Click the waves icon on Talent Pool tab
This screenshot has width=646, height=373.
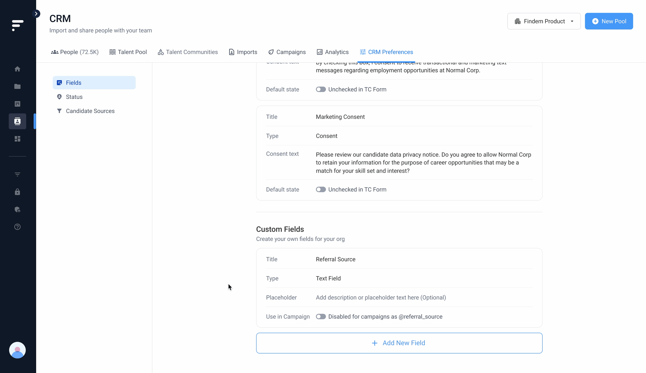(x=112, y=52)
